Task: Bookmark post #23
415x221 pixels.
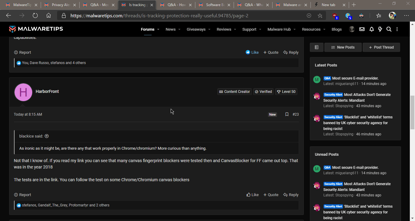Action: (x=287, y=114)
